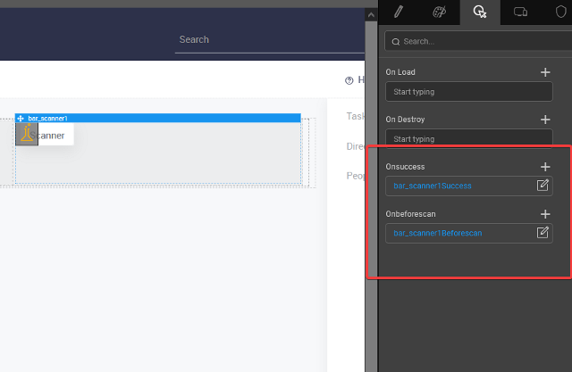Click plus icon next to Onbeforescan
The width and height of the screenshot is (572, 372).
coord(545,214)
